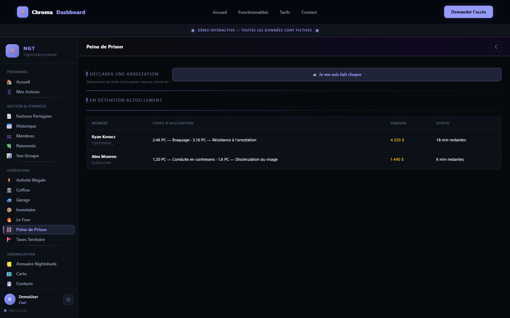This screenshot has height=318, width=510.
Task: Toggle the moon dark-mode switch
Action: [496, 47]
